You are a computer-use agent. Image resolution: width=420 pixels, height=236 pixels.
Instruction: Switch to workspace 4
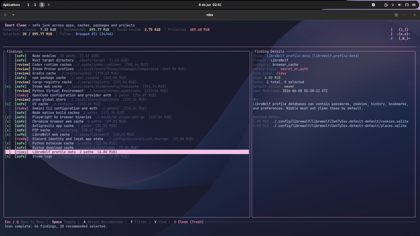tap(49, 5)
